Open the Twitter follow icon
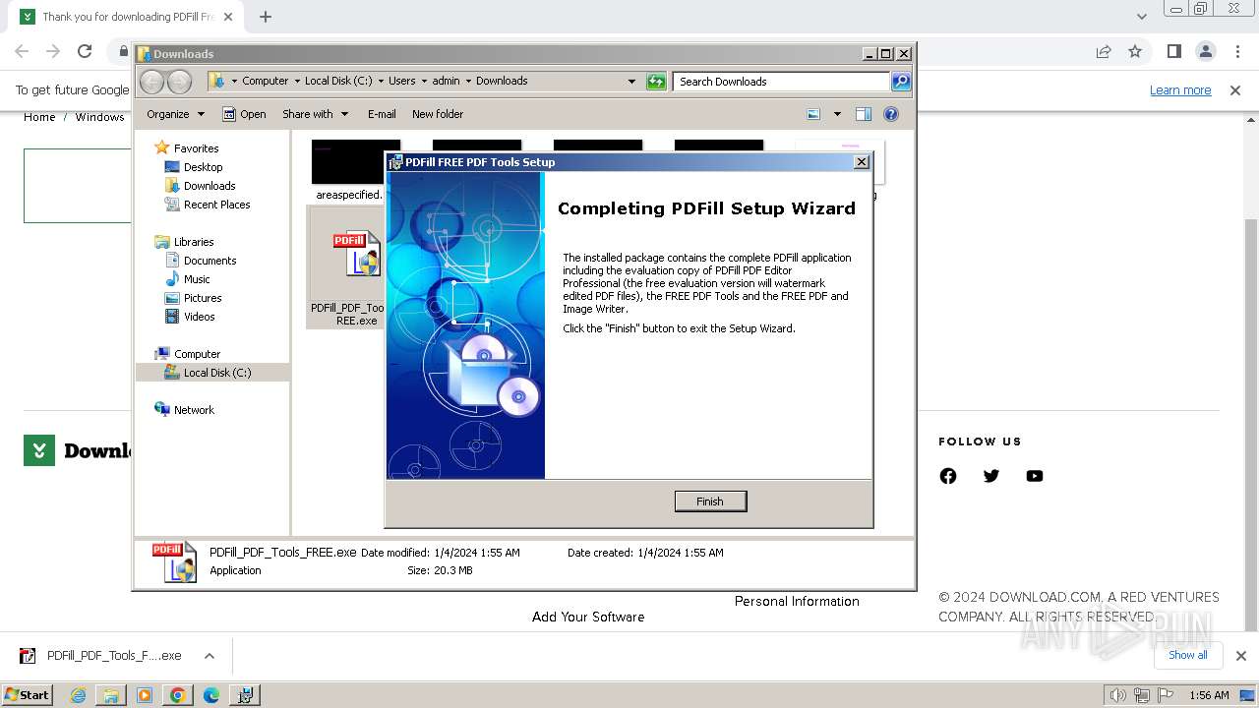This screenshot has width=1259, height=708. click(991, 476)
